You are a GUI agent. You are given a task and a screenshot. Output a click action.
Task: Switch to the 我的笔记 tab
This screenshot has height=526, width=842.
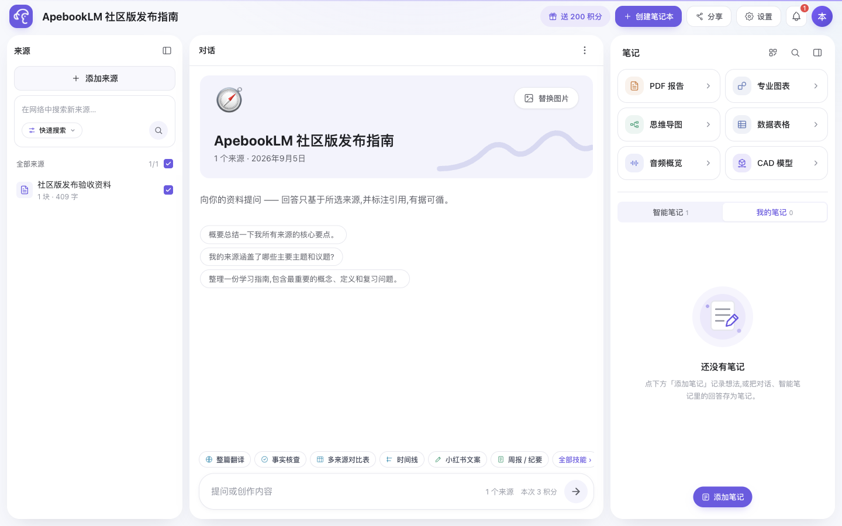coord(775,212)
